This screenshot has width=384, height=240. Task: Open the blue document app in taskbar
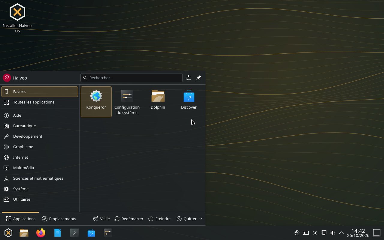pos(58,233)
